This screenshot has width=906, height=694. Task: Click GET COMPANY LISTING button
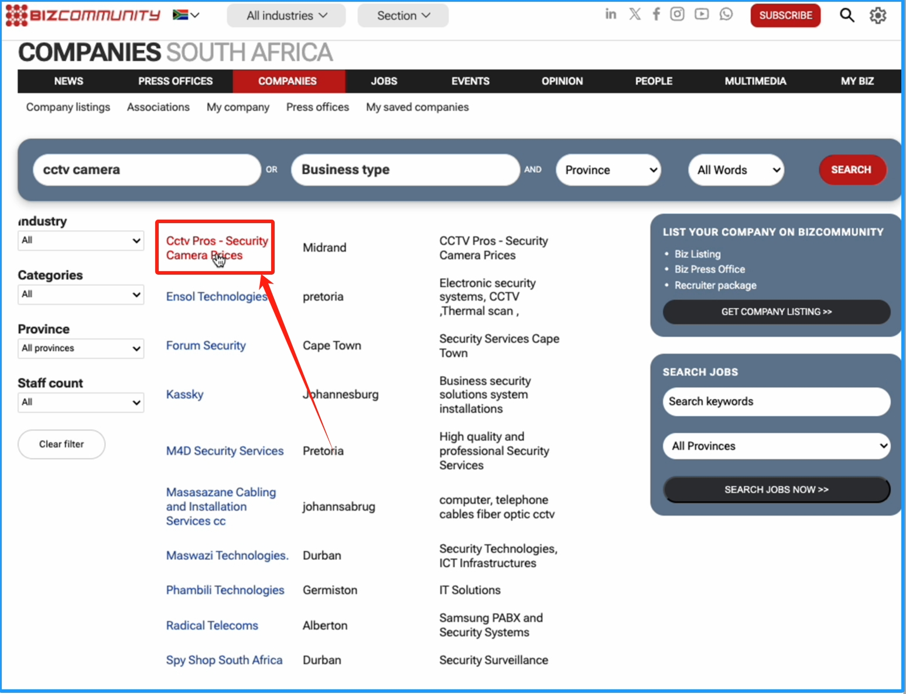[777, 312]
